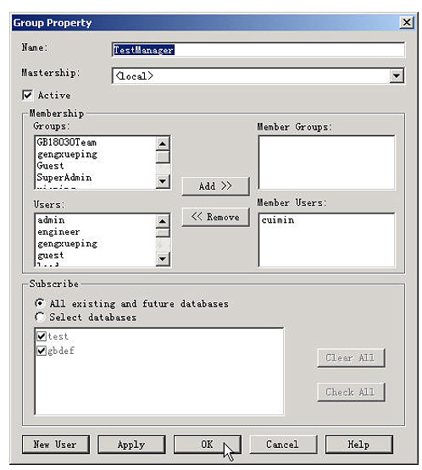This screenshot has height=470, width=422.
Task: Click the Groups list scrollbar thumb
Action: 163,157
